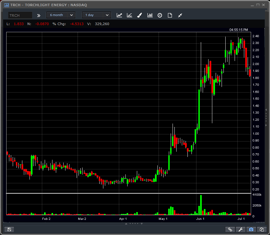Click the top arrow on right-edge panel handle
270x235 pixels.
266,110
